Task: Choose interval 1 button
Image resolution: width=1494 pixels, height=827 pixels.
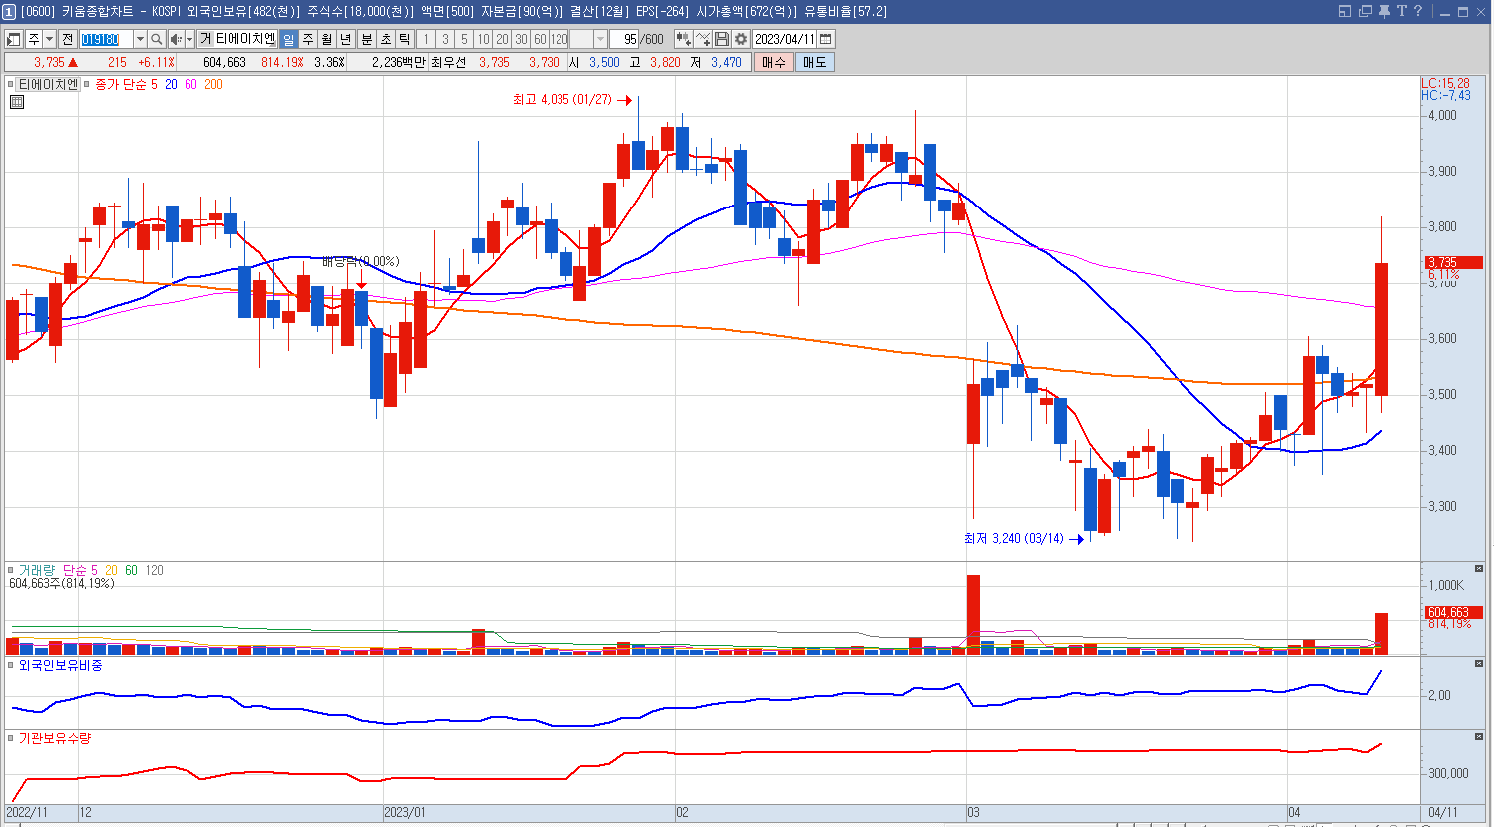Action: tap(426, 39)
